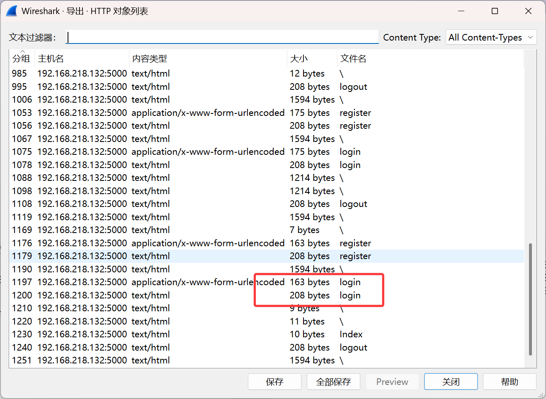This screenshot has height=399, width=546.
Task: Click the vertical scrollbar thumb in the list
Action: pos(530,299)
